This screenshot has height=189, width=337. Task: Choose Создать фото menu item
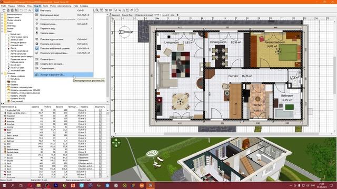[x=63, y=59]
